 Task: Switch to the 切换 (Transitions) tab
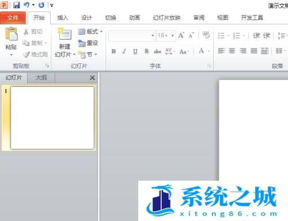[111, 18]
